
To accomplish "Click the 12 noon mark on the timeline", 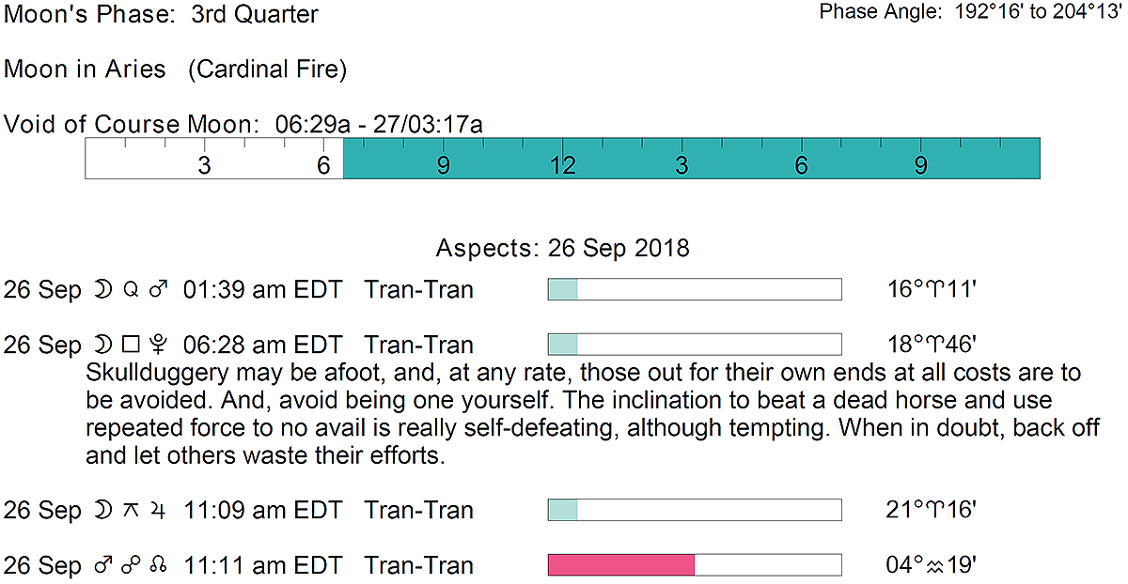I will (562, 165).
